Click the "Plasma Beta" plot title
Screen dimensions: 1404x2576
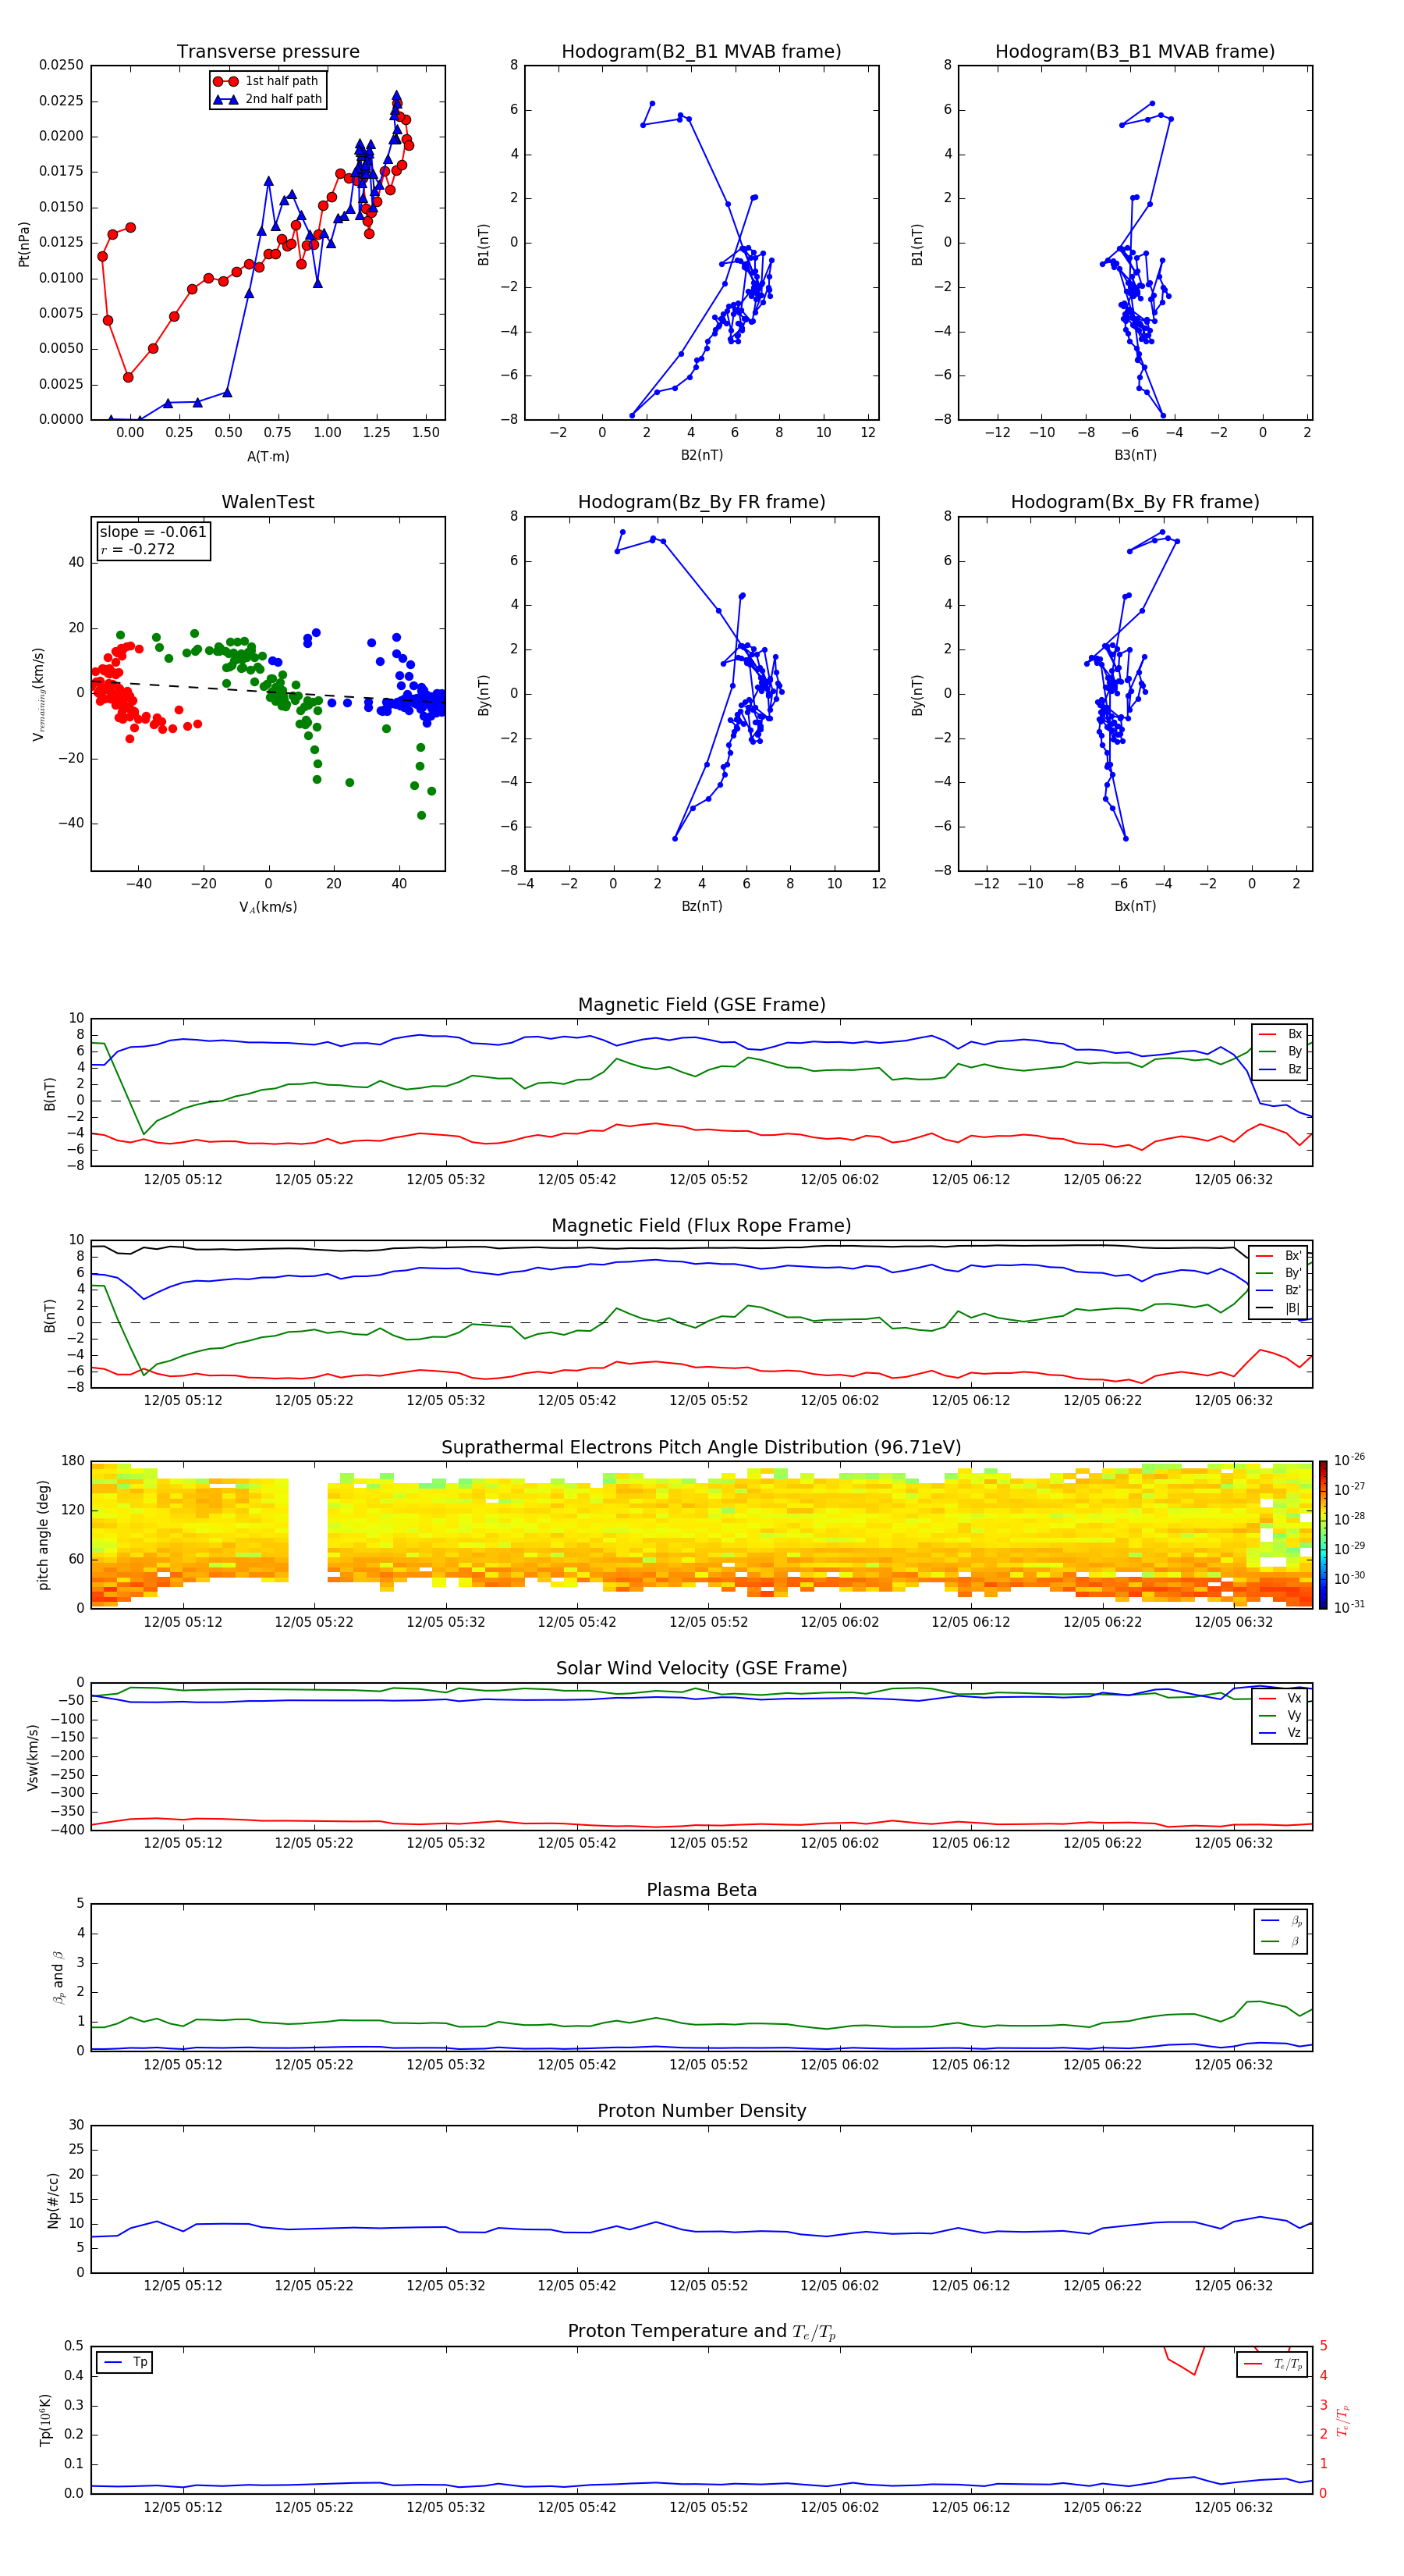click(x=701, y=1890)
